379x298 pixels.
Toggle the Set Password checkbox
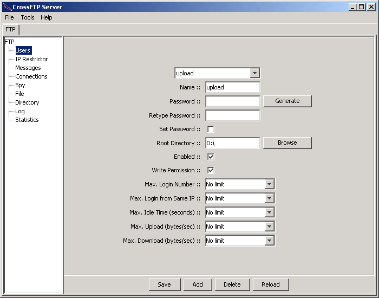point(211,129)
